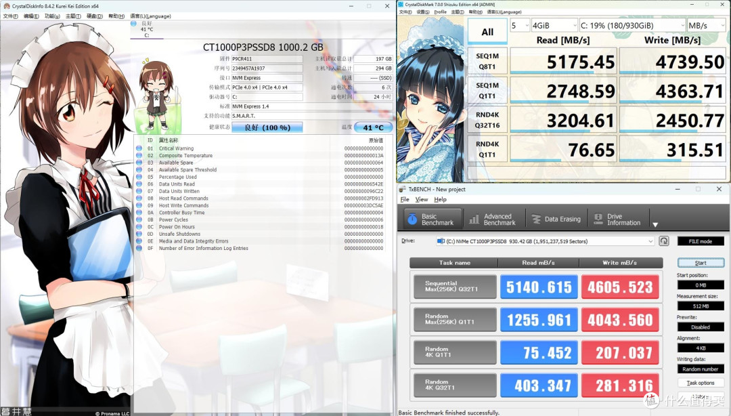Click the Drive Information icon in TxBENCH
The width and height of the screenshot is (731, 416).
pyautogui.click(x=598, y=219)
